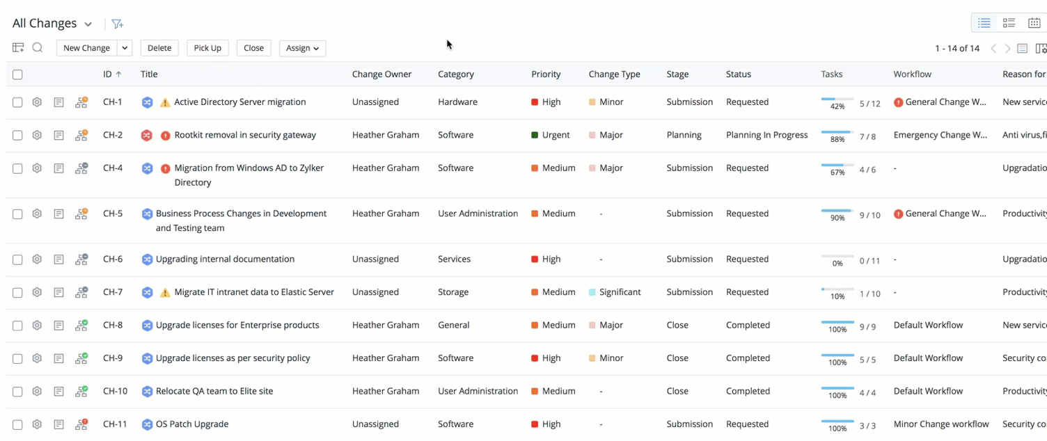Click the workflow tree icon for CH-8
The height and width of the screenshot is (441, 1047).
click(x=81, y=326)
